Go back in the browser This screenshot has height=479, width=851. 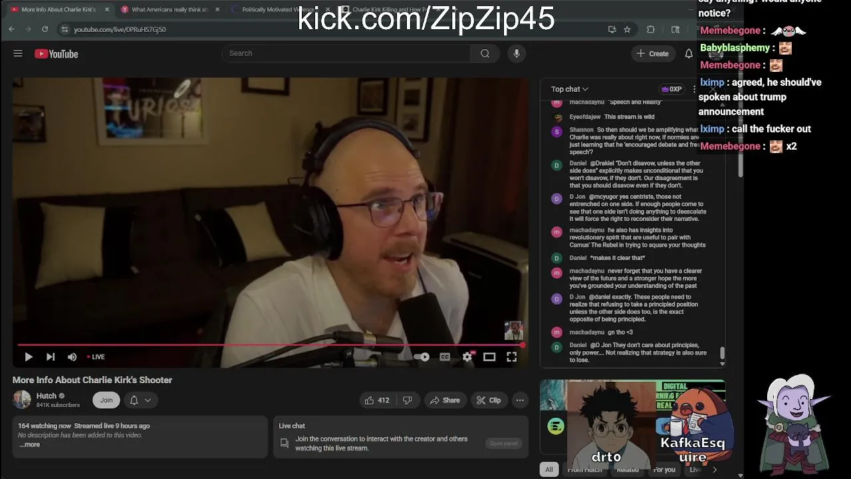click(11, 29)
